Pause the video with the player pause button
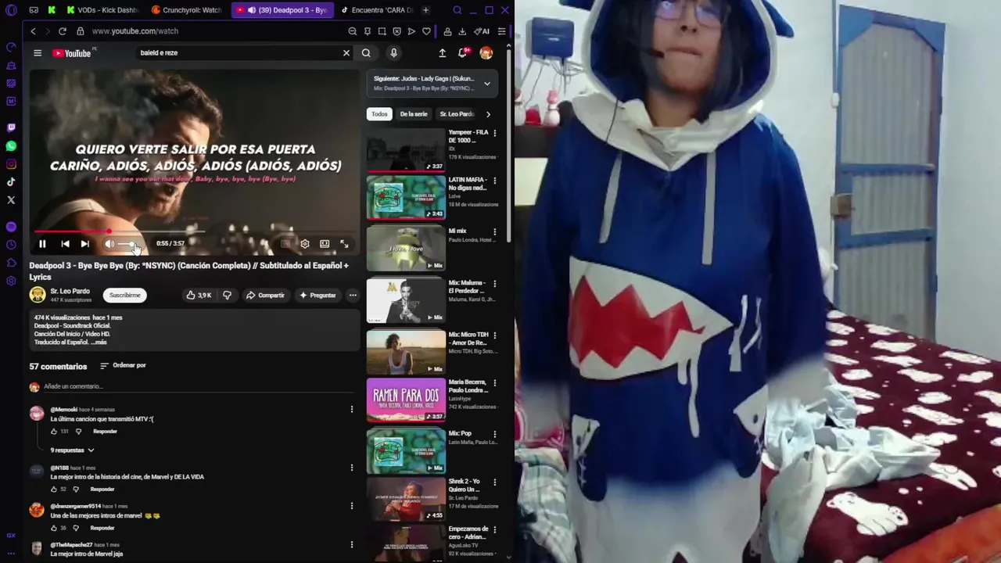The image size is (1001, 563). [x=42, y=244]
